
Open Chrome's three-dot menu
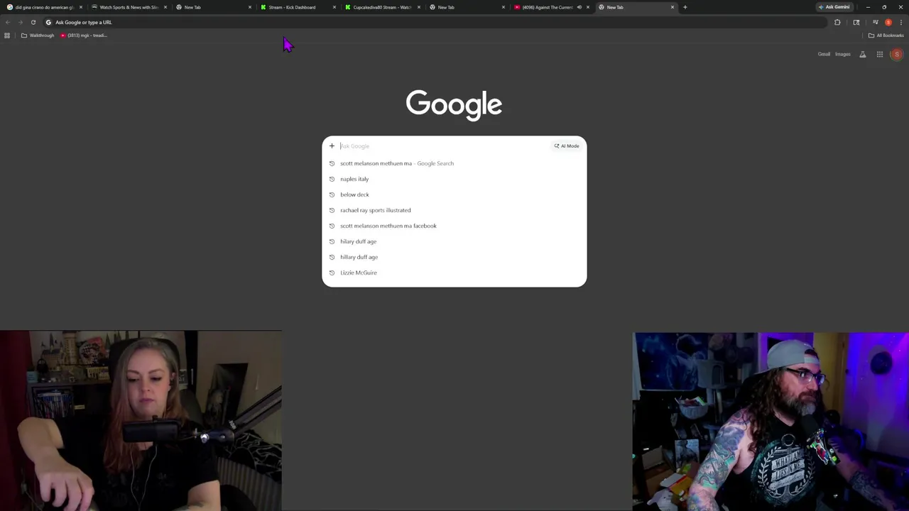tap(901, 22)
